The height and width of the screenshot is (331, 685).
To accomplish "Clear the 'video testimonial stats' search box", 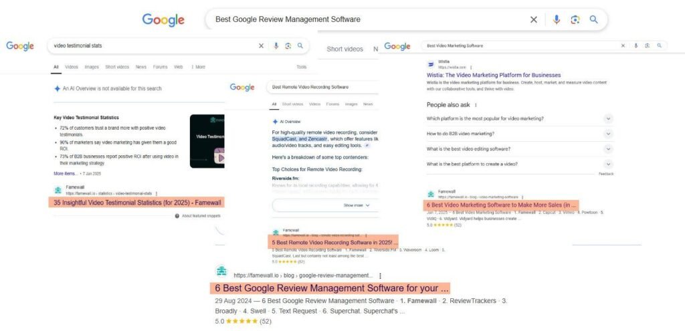I will (262, 45).
